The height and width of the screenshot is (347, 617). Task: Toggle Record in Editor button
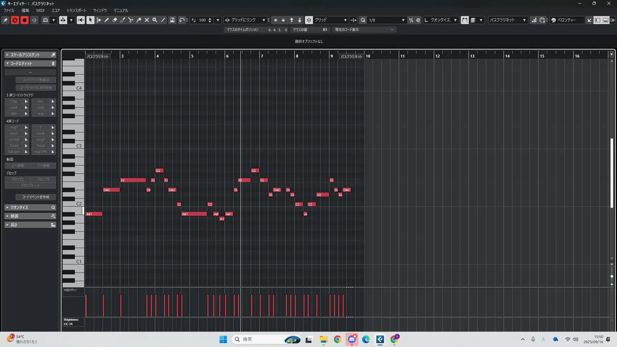pos(24,20)
